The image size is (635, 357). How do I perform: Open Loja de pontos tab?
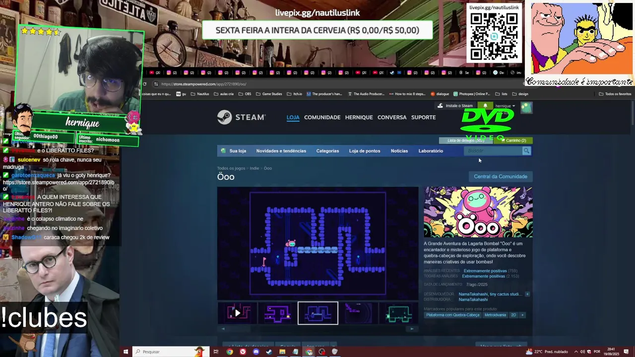(x=365, y=151)
